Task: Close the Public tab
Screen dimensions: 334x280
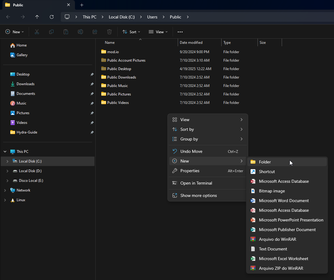Action: [x=68, y=5]
